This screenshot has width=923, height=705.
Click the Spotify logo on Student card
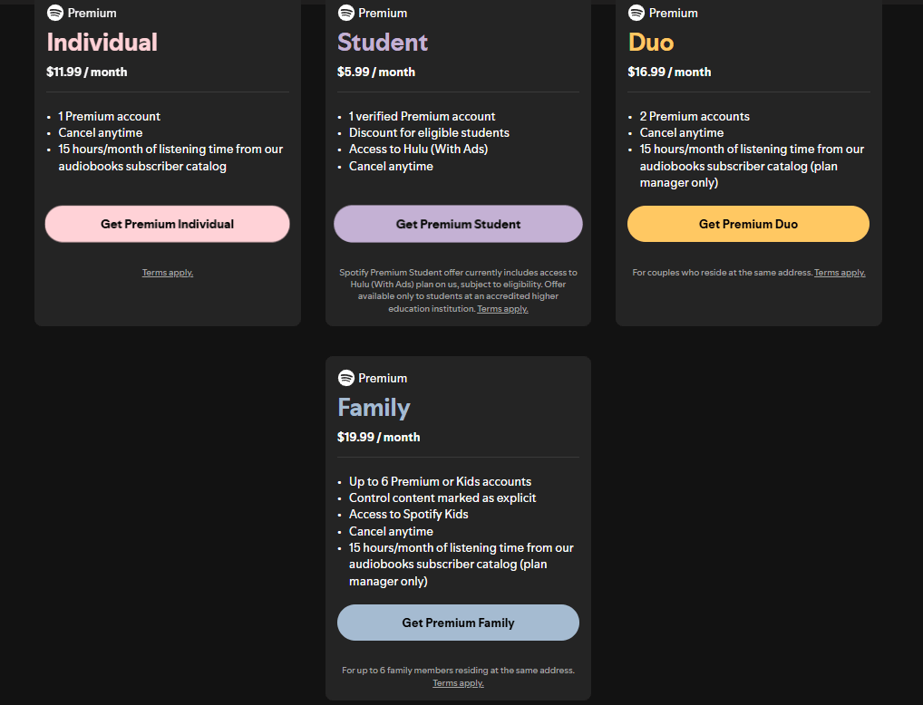(345, 13)
